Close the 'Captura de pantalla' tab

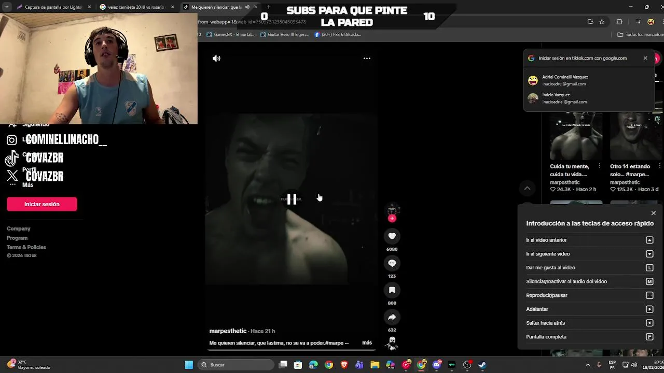tap(89, 7)
